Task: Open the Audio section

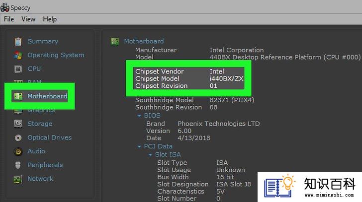Action: (x=36, y=151)
